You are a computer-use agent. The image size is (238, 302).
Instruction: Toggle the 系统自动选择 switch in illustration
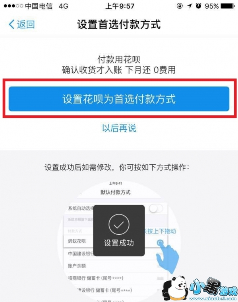point(156,208)
